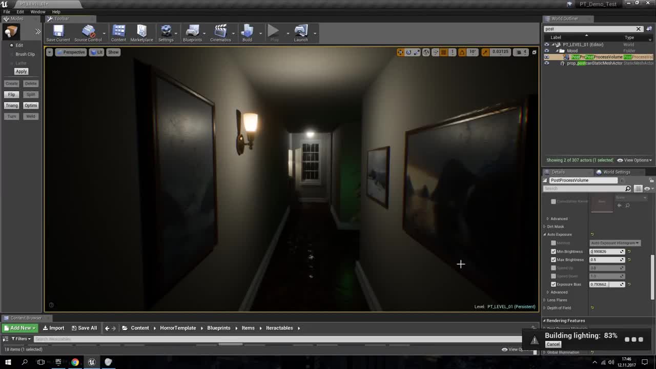Toggle visibility of prop_postcan actor
This screenshot has height=369, width=656.
(x=546, y=63)
